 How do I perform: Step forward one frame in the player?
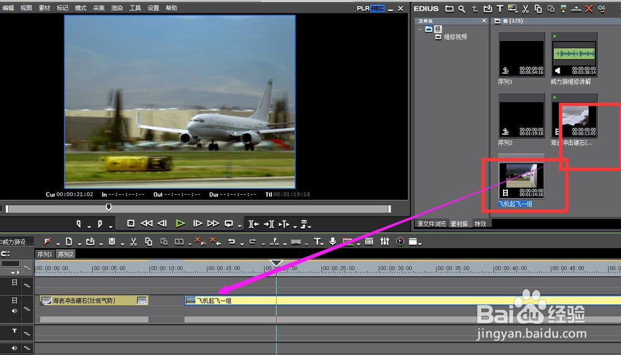click(197, 223)
